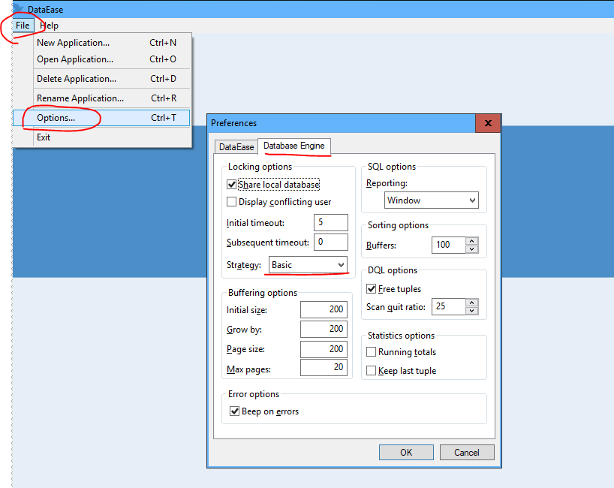Disable Beep on errors

pyautogui.click(x=235, y=411)
